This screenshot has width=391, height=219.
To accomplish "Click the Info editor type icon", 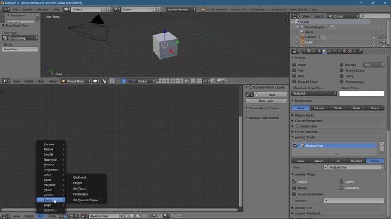I will pyautogui.click(x=6, y=9).
